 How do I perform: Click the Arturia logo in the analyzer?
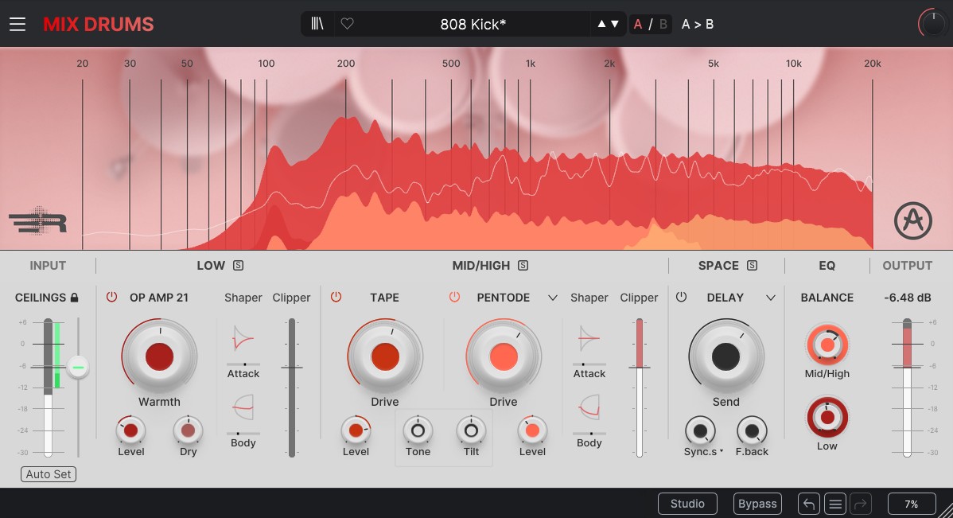[x=913, y=220]
